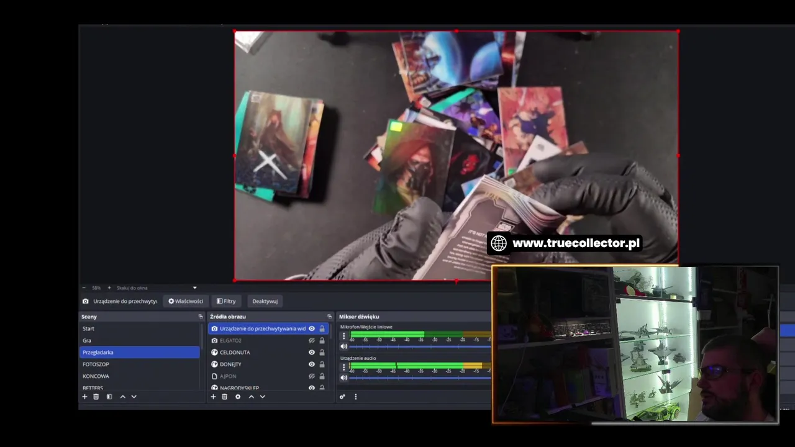Screen dimensions: 795x447
Task: Open the Urządzenie audio channel options menu
Action: (x=343, y=368)
